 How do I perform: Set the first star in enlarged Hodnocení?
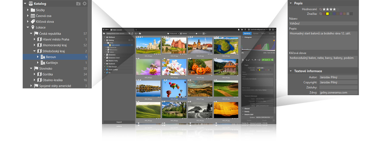click(324, 9)
